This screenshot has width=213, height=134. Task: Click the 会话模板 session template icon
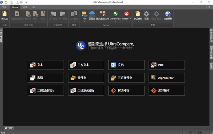coord(138,14)
